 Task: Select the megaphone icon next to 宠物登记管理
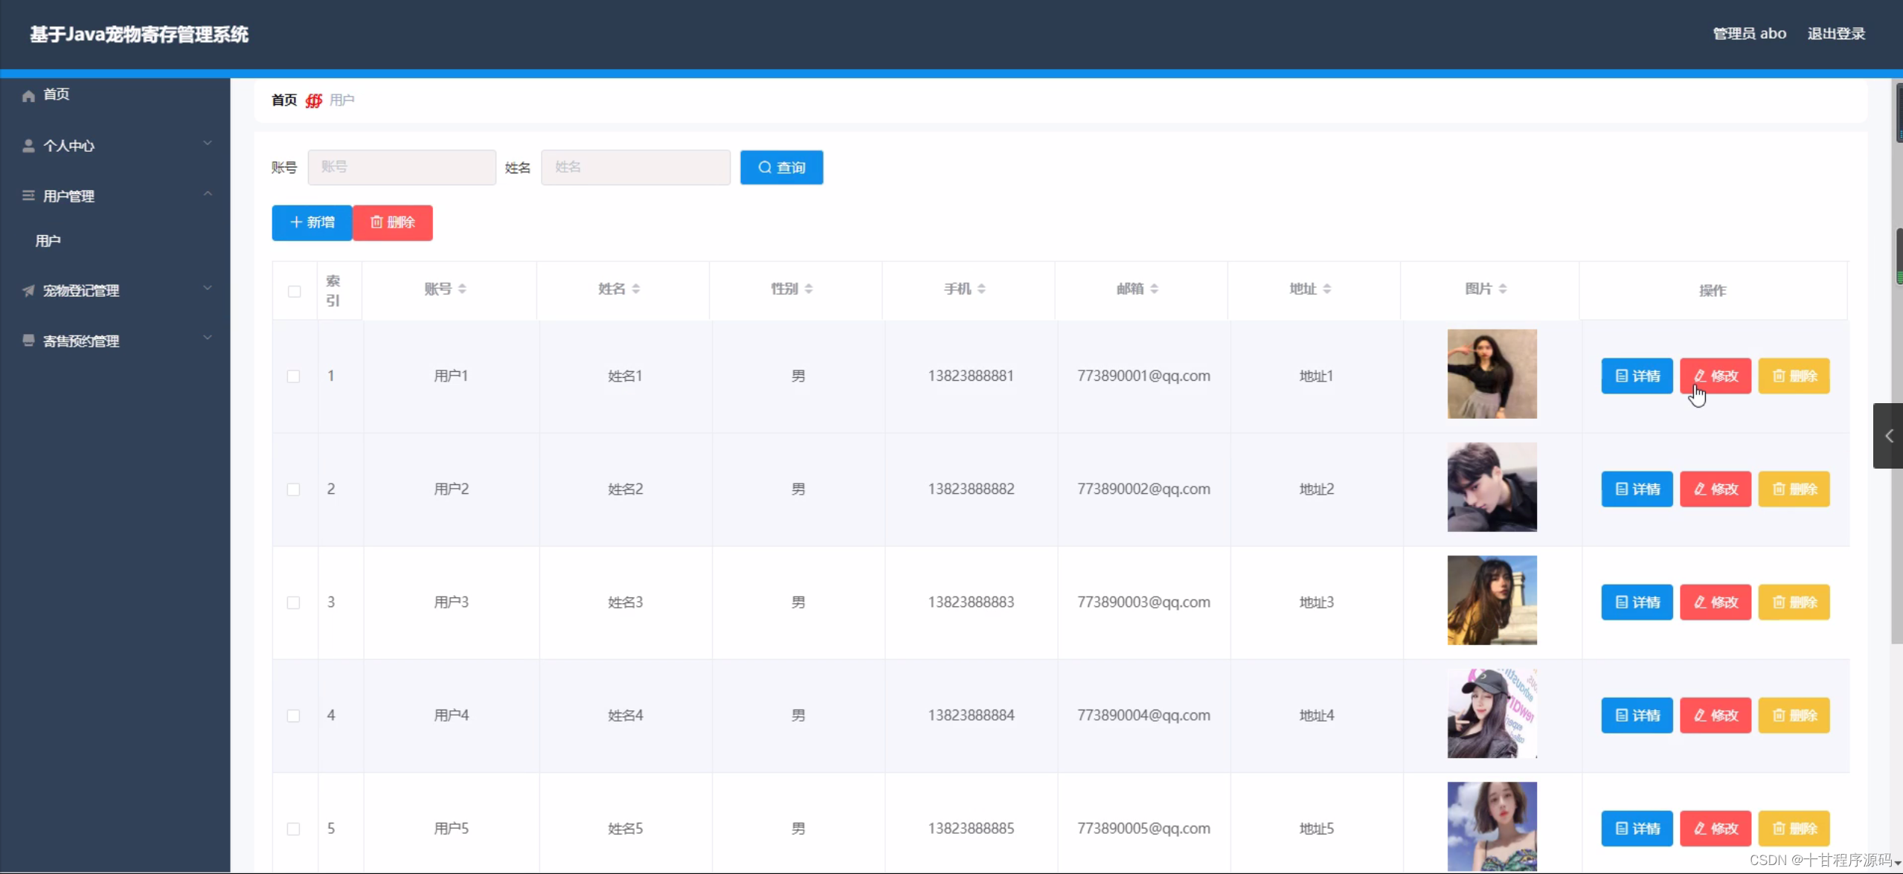coord(28,290)
